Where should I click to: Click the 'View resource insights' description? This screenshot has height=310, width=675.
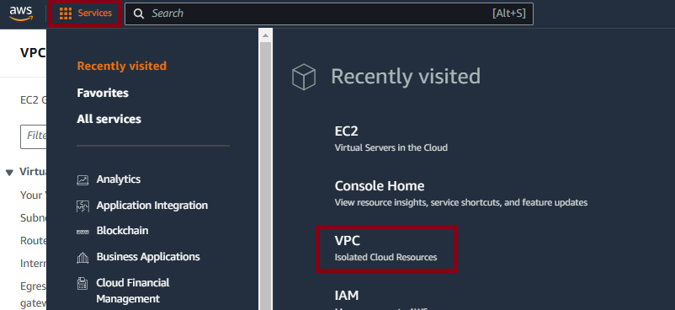click(x=461, y=202)
